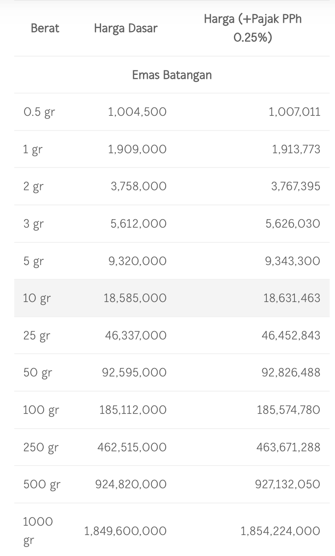The image size is (335, 556).
Task: Select the Emas Batangan section title
Action: click(172, 75)
